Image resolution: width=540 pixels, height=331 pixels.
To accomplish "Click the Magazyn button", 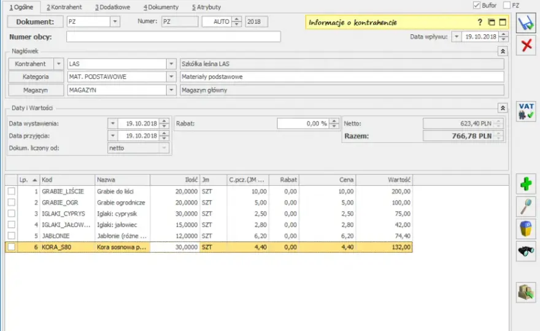I will pos(36,90).
